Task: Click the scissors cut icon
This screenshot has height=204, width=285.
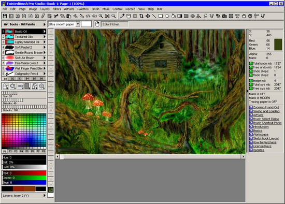Action: point(56,16)
